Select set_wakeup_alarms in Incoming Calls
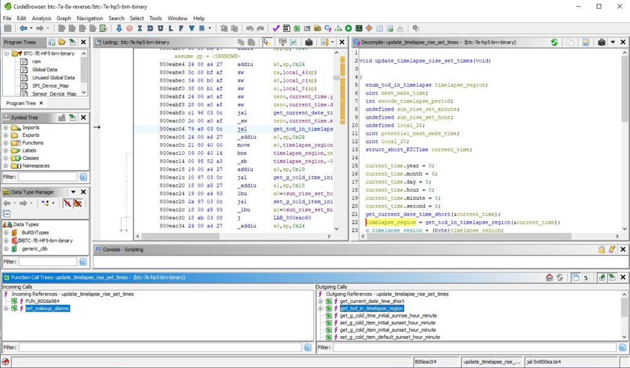630x368 pixels. pos(47,308)
